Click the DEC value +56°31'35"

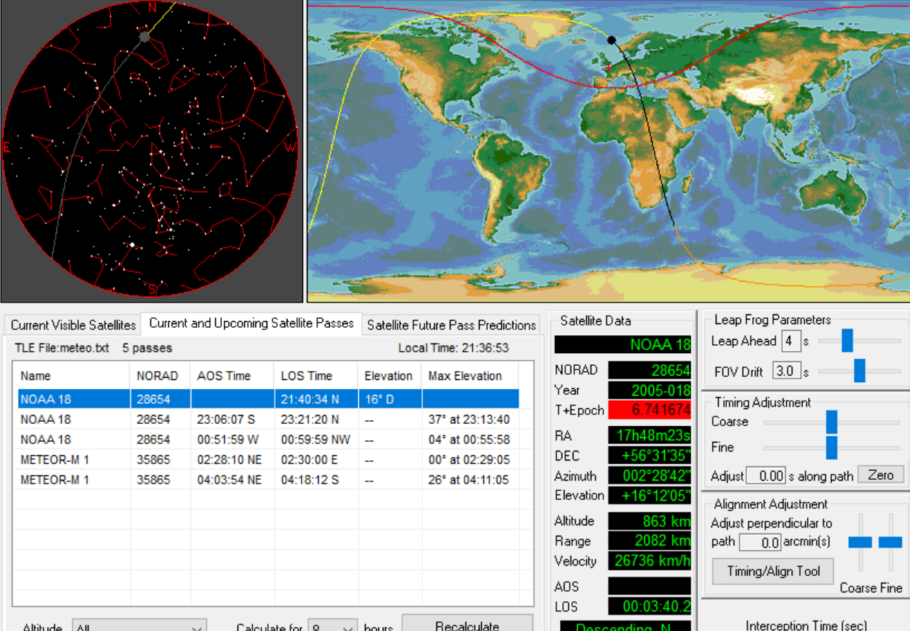click(650, 455)
